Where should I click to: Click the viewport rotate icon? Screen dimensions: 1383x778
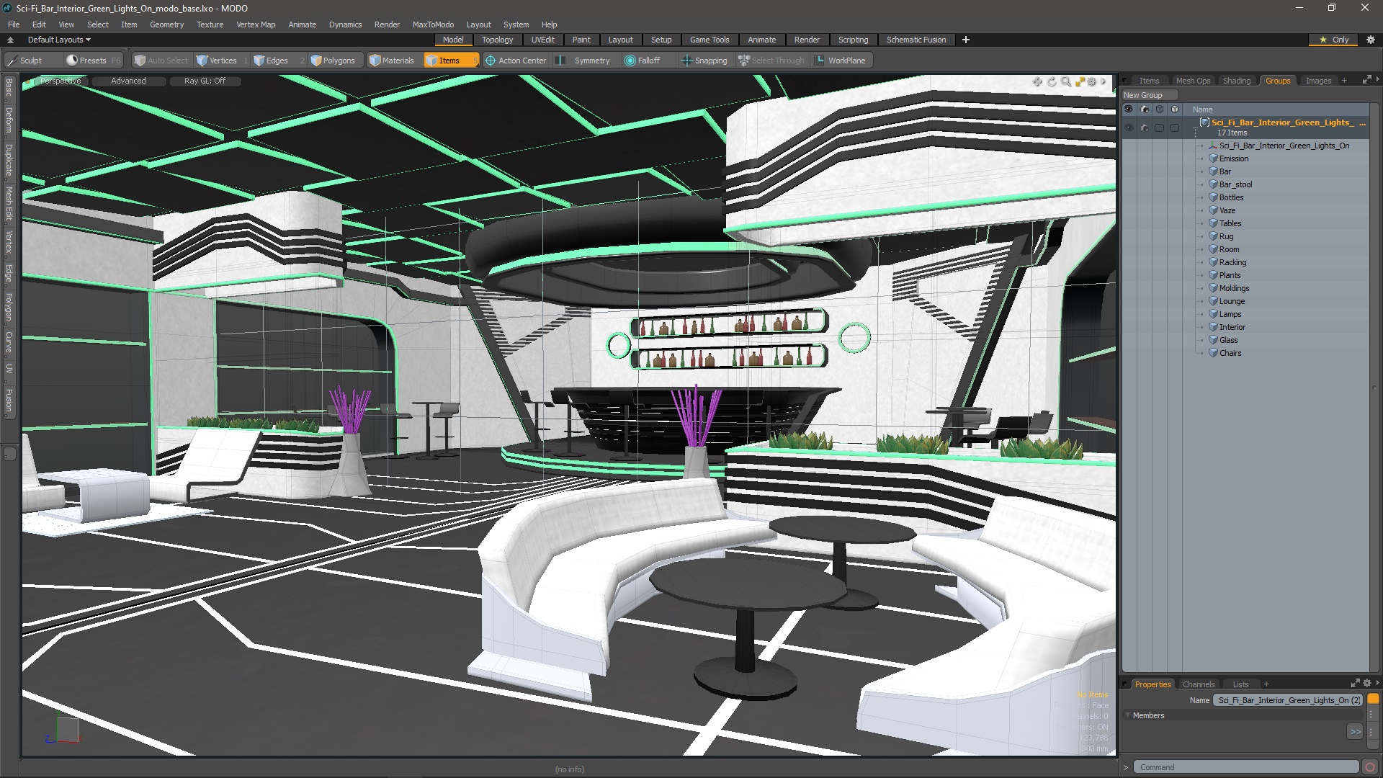(1052, 82)
